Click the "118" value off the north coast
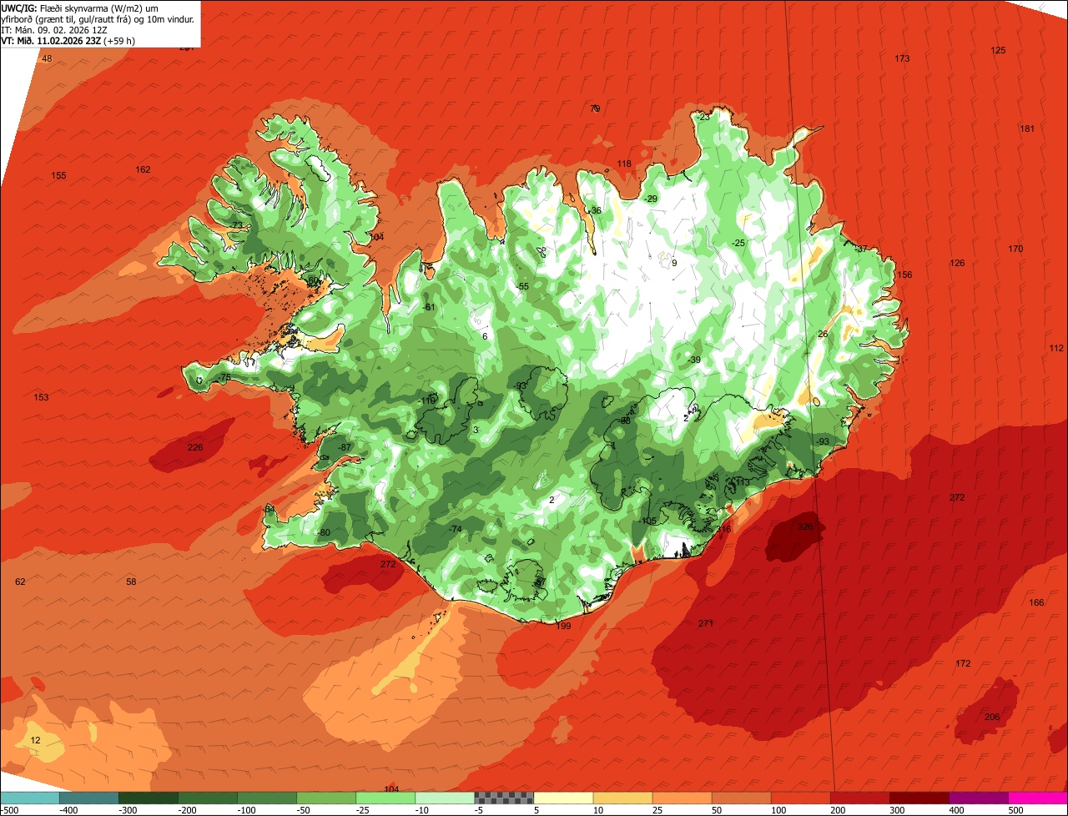Viewport: 1068px width, 816px height. (624, 164)
